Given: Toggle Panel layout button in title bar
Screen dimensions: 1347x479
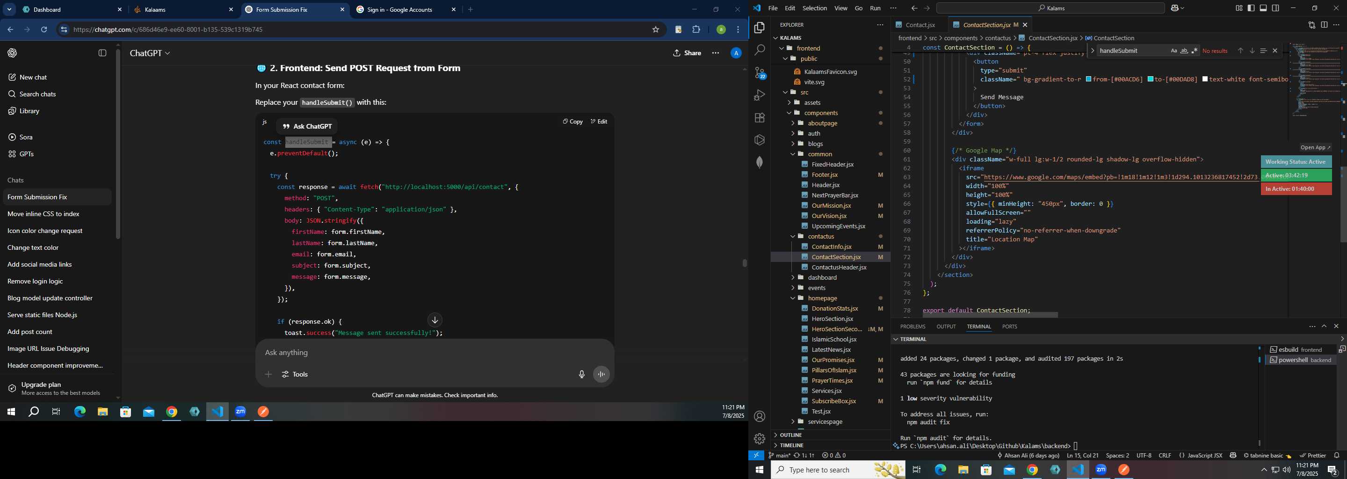Looking at the screenshot, I should [x=1263, y=8].
